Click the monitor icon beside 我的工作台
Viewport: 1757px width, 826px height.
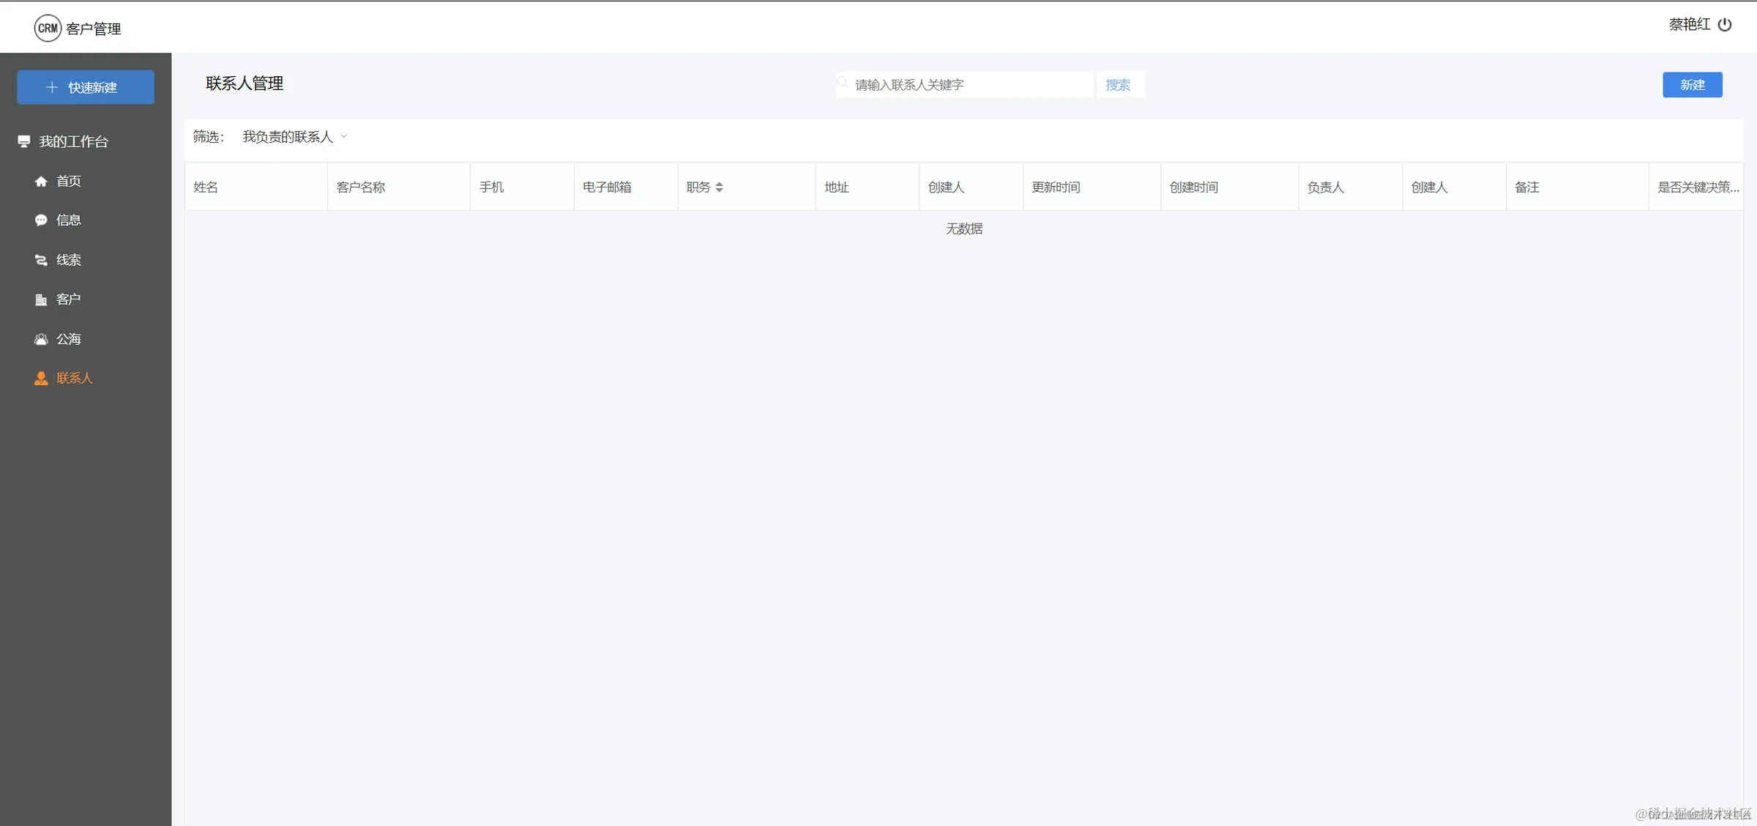point(24,141)
